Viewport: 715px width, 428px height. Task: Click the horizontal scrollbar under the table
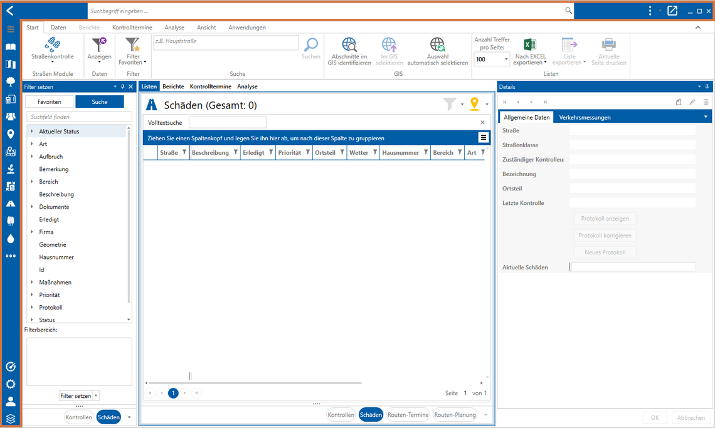(255, 383)
